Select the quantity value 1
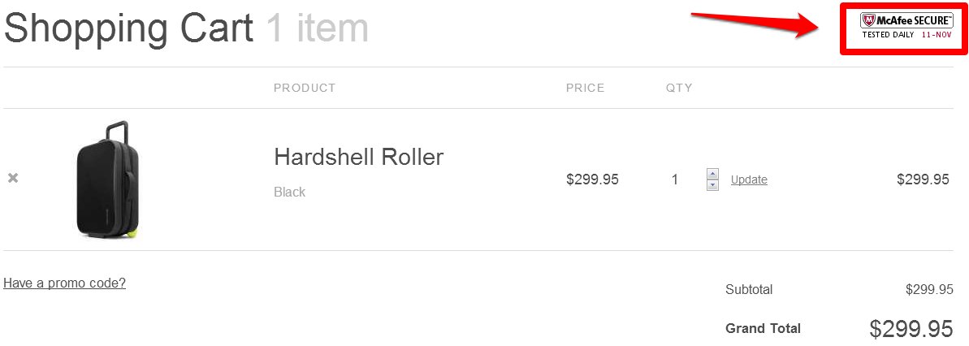969x346 pixels. 675,179
